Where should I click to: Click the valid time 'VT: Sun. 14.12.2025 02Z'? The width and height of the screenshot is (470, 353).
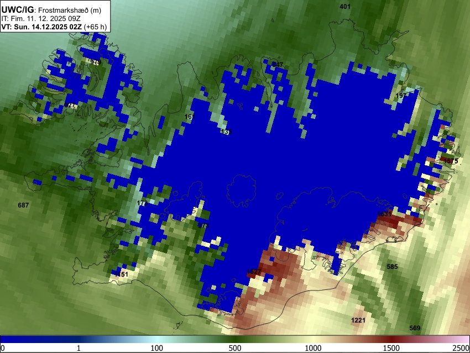point(41,27)
